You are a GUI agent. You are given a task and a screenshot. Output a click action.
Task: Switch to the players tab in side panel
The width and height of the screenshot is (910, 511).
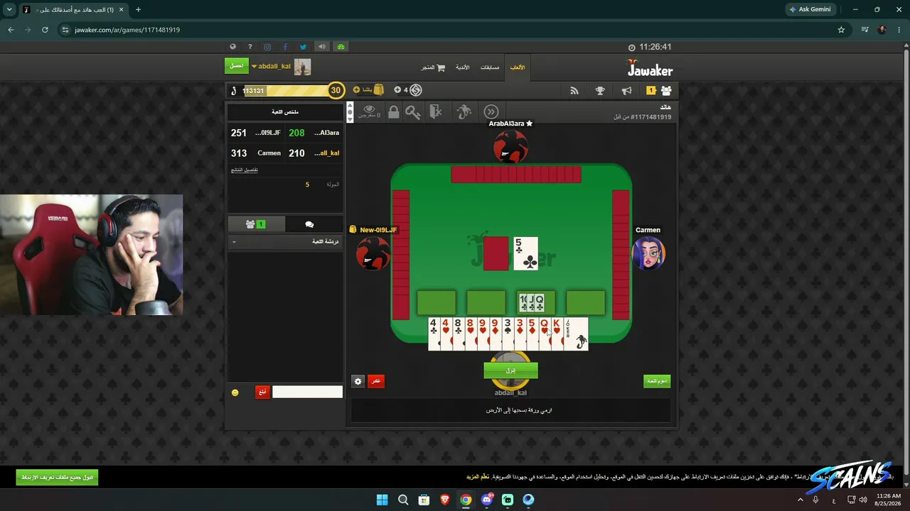[x=255, y=224]
